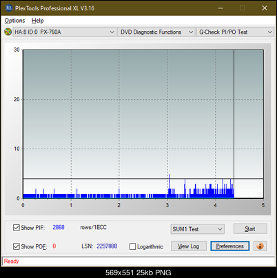Viewport: 277px width, 278px height.
Task: Click the disc drive icon beside the drive selector
Action: pyautogui.click(x=8, y=32)
